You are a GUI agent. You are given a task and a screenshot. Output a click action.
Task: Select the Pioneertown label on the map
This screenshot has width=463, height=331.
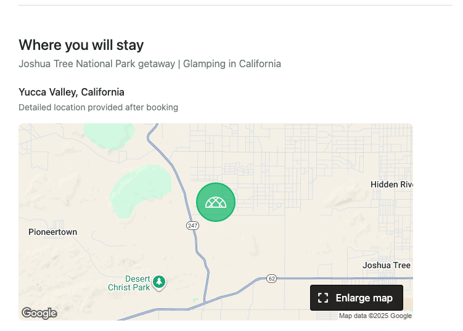click(x=53, y=232)
